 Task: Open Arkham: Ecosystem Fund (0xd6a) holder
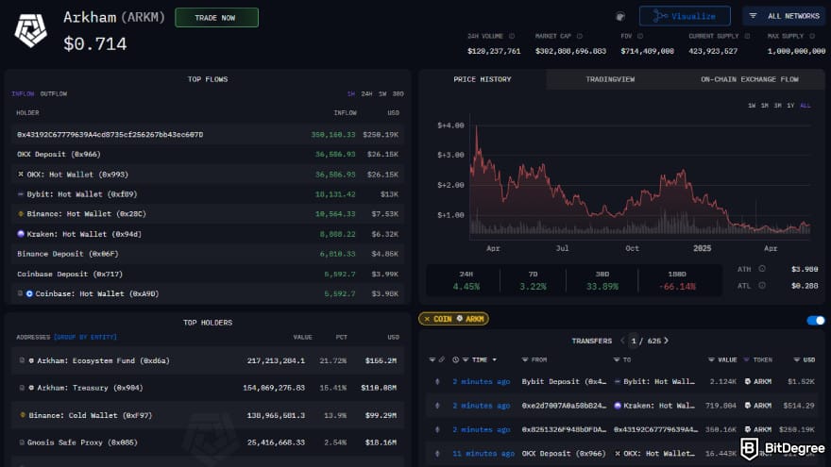pos(103,360)
